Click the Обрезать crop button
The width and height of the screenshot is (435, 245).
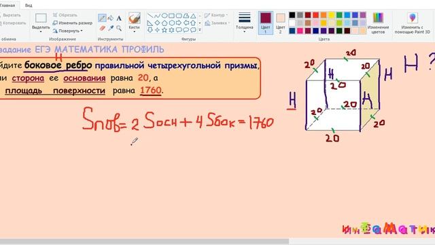pos(65,15)
